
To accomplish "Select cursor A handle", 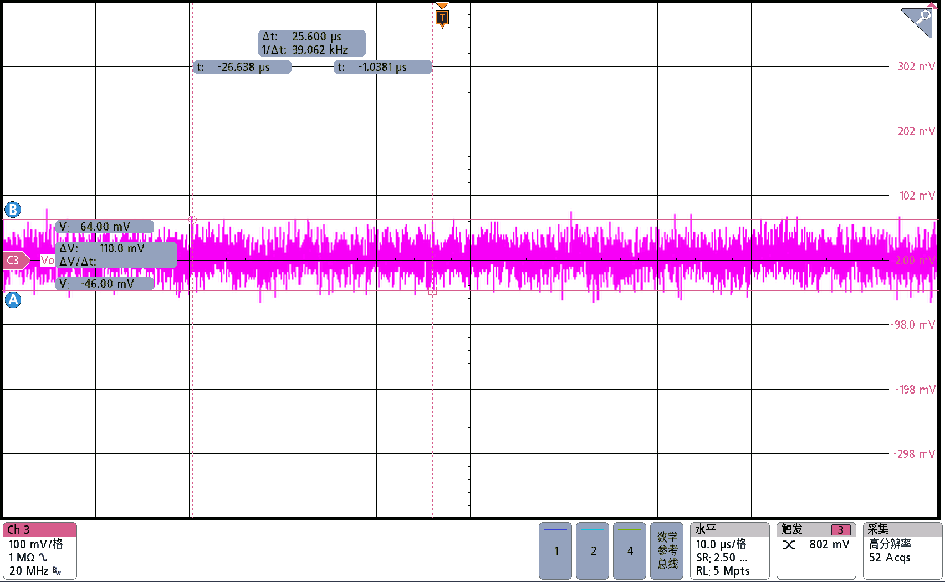I will point(13,300).
